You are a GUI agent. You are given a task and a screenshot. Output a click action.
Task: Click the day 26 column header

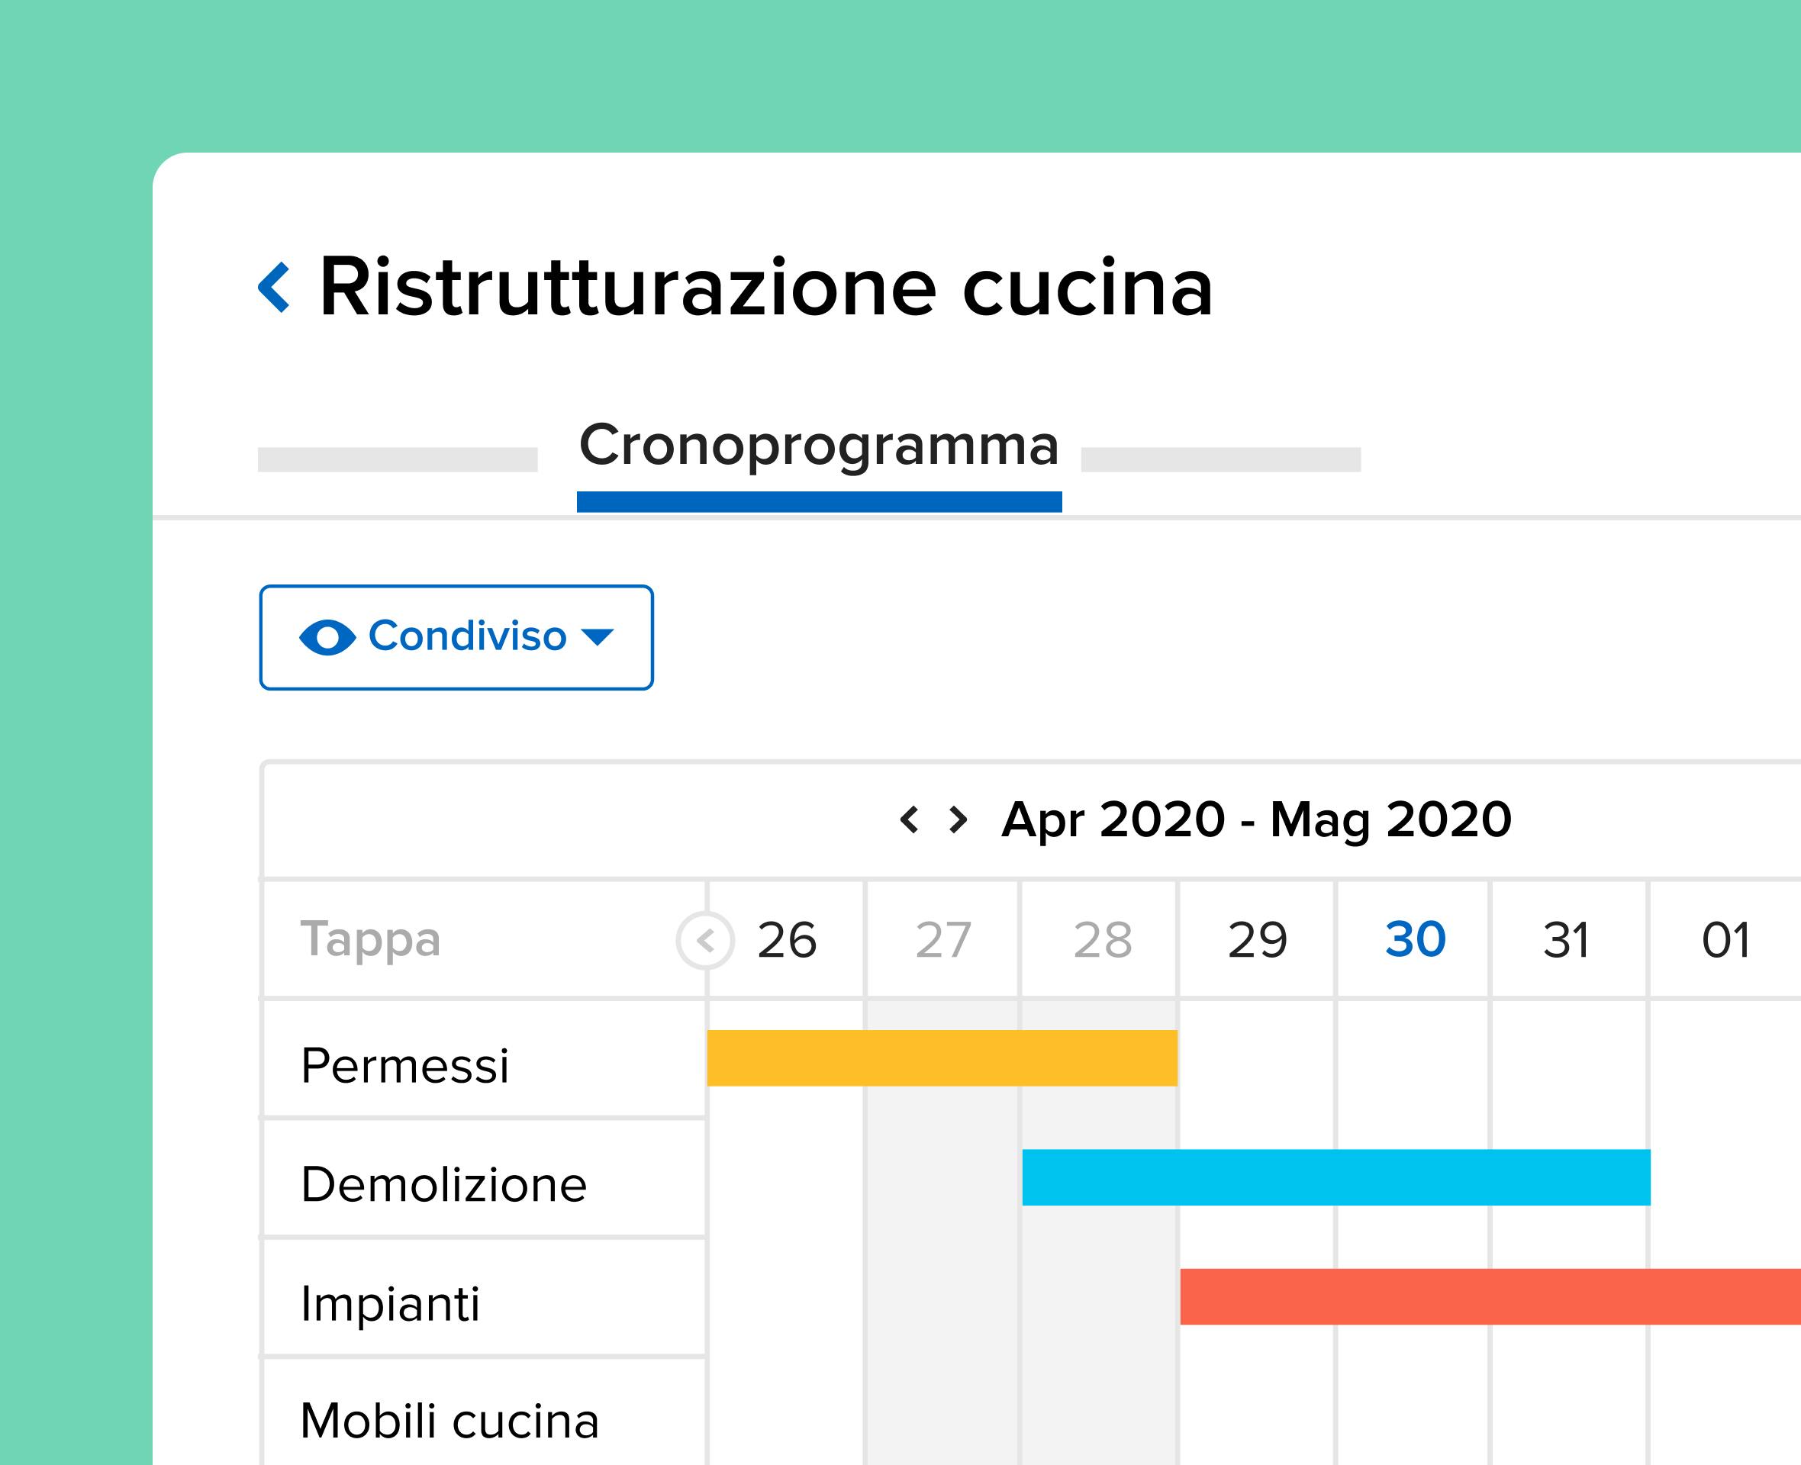point(787,940)
